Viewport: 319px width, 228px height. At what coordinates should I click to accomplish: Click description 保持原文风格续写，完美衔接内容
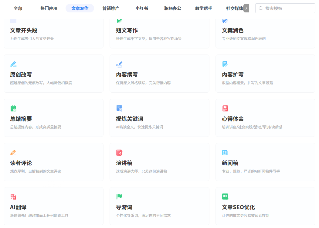pos(143,83)
